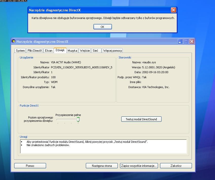Click the 'Nie znaleziono żadnych problemów' note
Viewport: 215px width, 180px height.
(48, 145)
